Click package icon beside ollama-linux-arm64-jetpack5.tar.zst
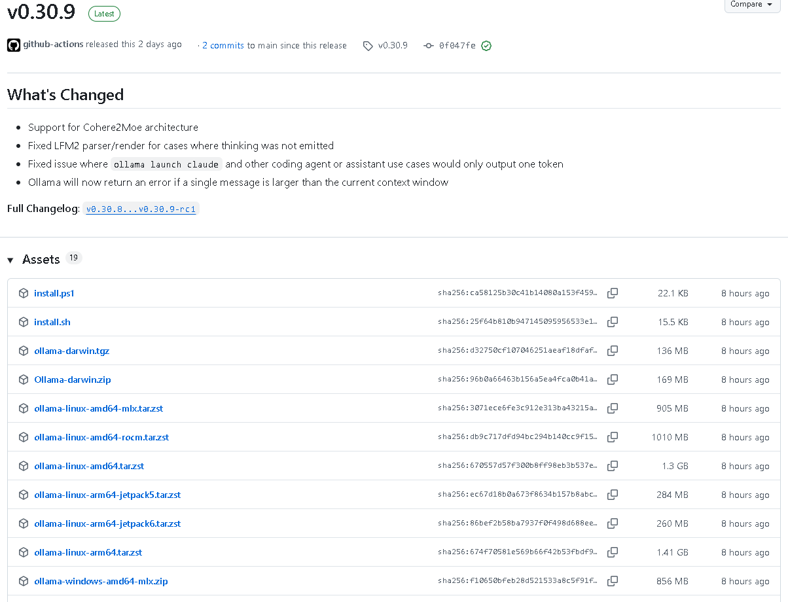The height and width of the screenshot is (602, 788). pos(24,495)
